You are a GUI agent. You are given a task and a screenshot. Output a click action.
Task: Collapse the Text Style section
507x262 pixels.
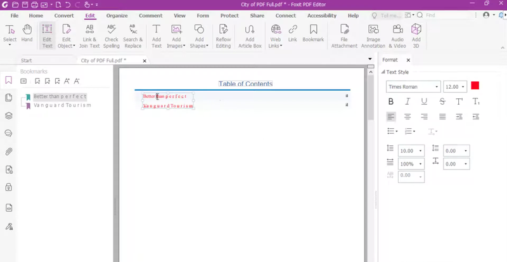[383, 72]
